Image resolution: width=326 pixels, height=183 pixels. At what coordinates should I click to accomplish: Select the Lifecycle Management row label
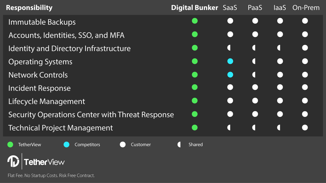coord(47,101)
